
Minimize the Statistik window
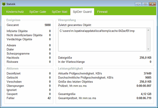click(138, 4)
